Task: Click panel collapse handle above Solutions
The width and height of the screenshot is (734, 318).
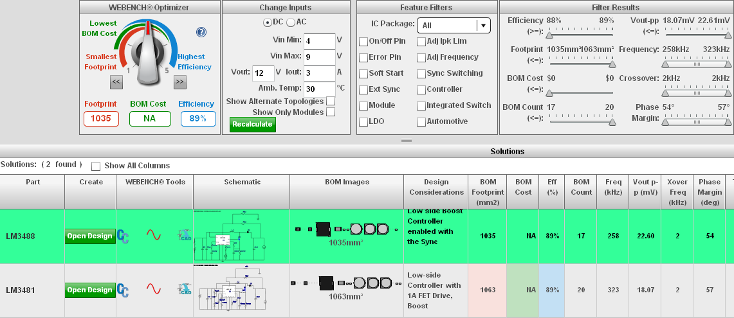Action: pyautogui.click(x=407, y=140)
